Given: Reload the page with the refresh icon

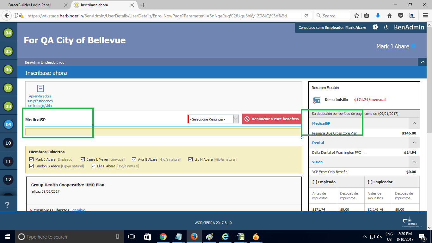Looking at the screenshot, I should (306, 16).
